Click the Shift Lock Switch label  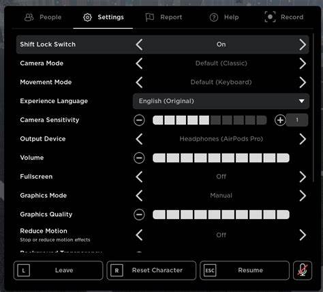coord(48,44)
